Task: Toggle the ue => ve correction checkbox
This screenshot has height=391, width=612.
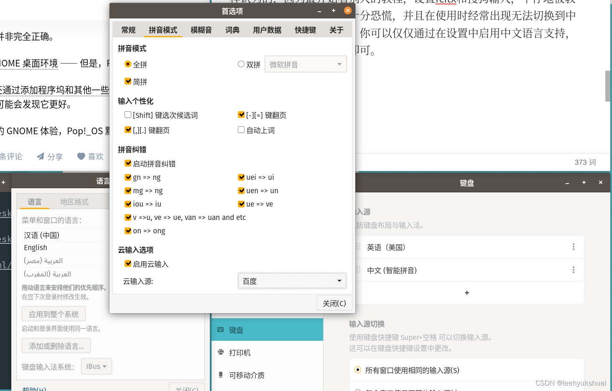Action: [241, 204]
